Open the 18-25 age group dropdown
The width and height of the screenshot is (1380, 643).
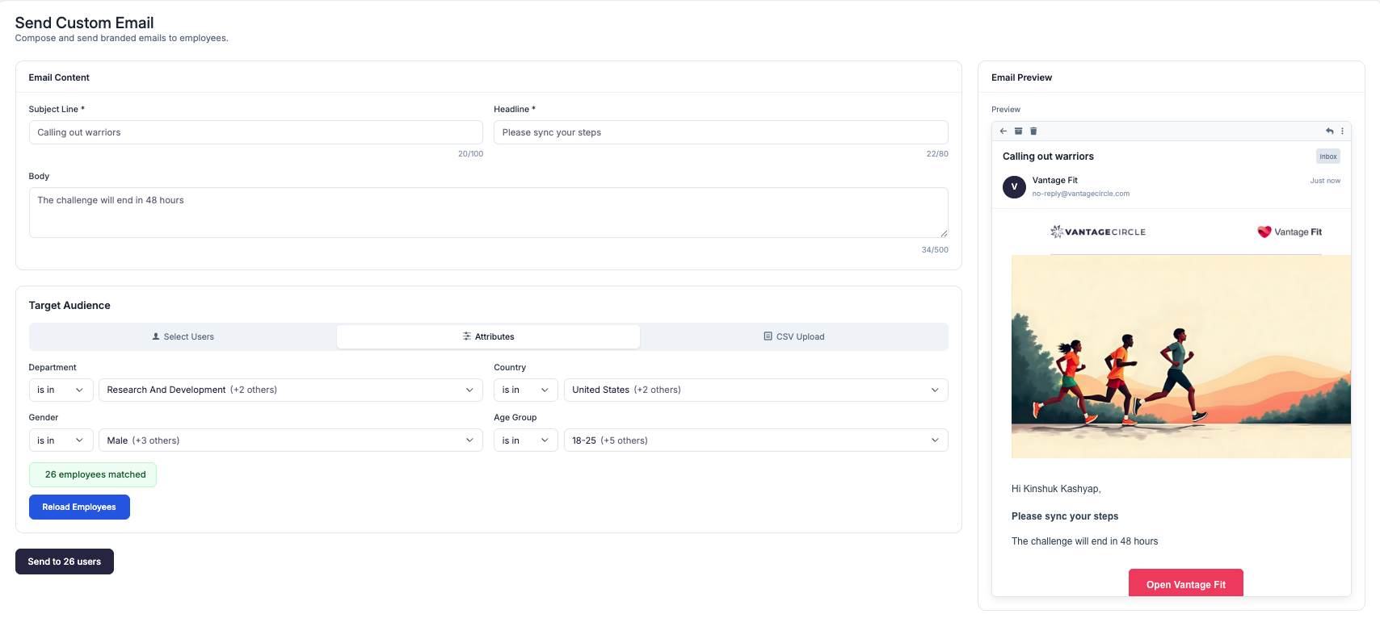[x=756, y=440]
